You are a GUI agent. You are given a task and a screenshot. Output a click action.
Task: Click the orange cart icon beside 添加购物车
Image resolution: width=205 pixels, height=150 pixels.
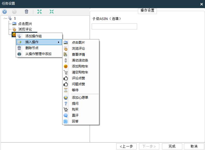(x=66, y=66)
